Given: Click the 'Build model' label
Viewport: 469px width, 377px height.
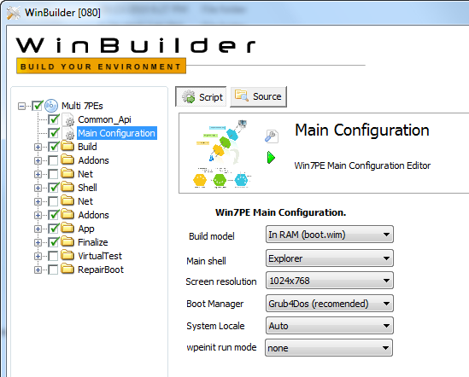Looking at the screenshot, I should click(x=212, y=236).
